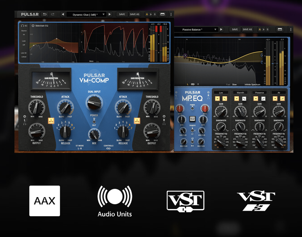This screenshot has height=237, width=302.
Task: Load next preset in MP-EQ
Action: tap(221, 29)
